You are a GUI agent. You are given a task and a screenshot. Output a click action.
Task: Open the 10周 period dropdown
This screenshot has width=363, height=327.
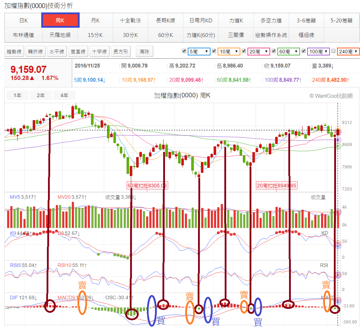[x=229, y=52]
